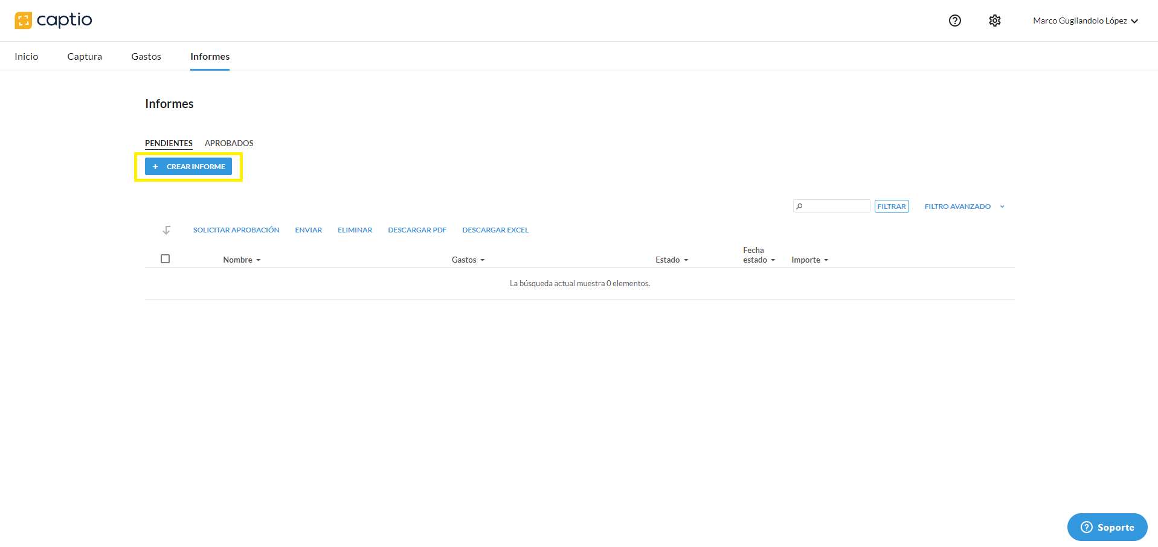
Task: Expand the FILTRO AVANZADO options
Action: [964, 206]
